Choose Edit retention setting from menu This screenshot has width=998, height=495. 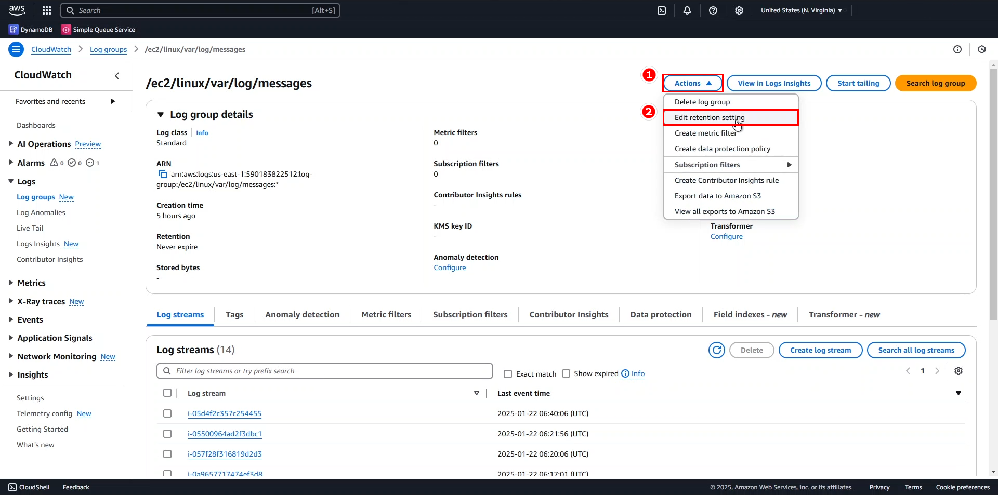click(x=709, y=117)
